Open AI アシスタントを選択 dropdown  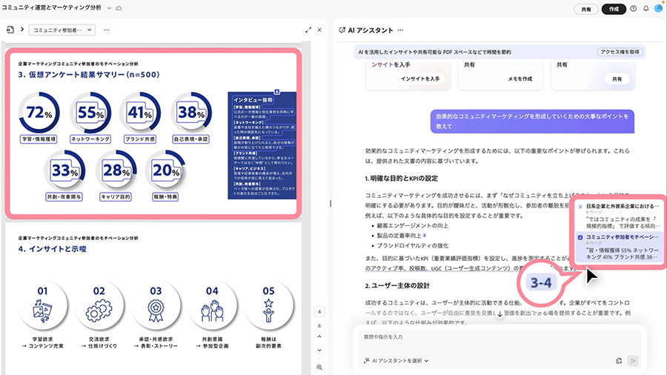(x=397, y=360)
